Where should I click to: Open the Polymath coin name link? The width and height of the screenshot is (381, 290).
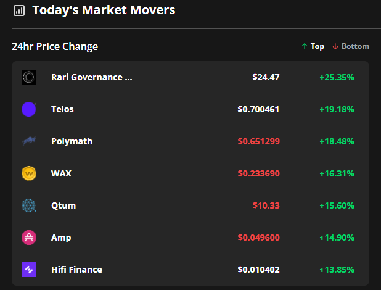pyautogui.click(x=72, y=141)
